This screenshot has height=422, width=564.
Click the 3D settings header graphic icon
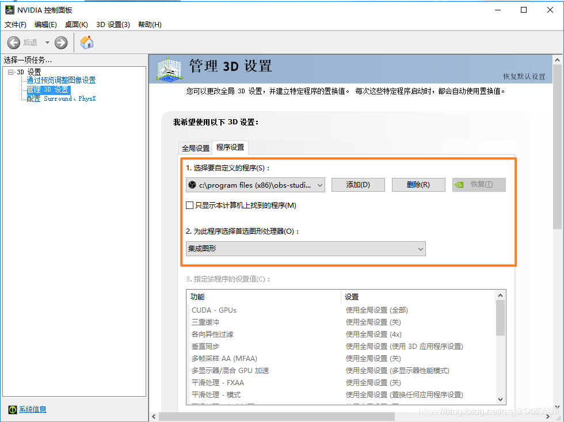pos(169,69)
